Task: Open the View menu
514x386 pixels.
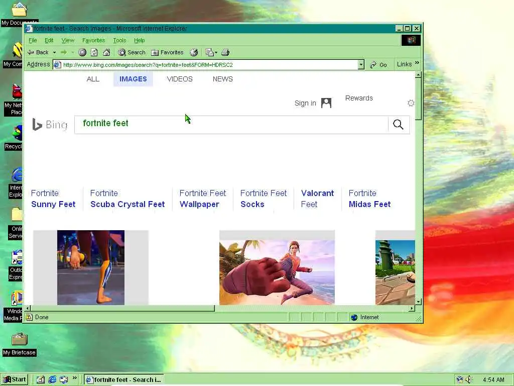Action: (68, 40)
